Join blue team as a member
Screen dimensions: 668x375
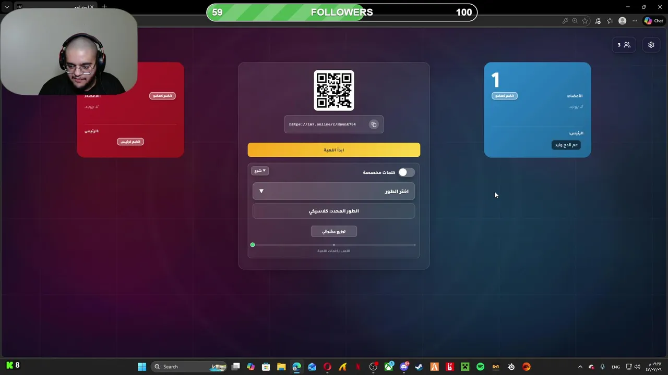coord(505,96)
